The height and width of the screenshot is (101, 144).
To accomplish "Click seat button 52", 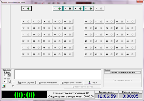I will pos(89,48).
